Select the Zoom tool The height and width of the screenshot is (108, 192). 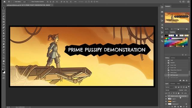[x=4, y=64]
